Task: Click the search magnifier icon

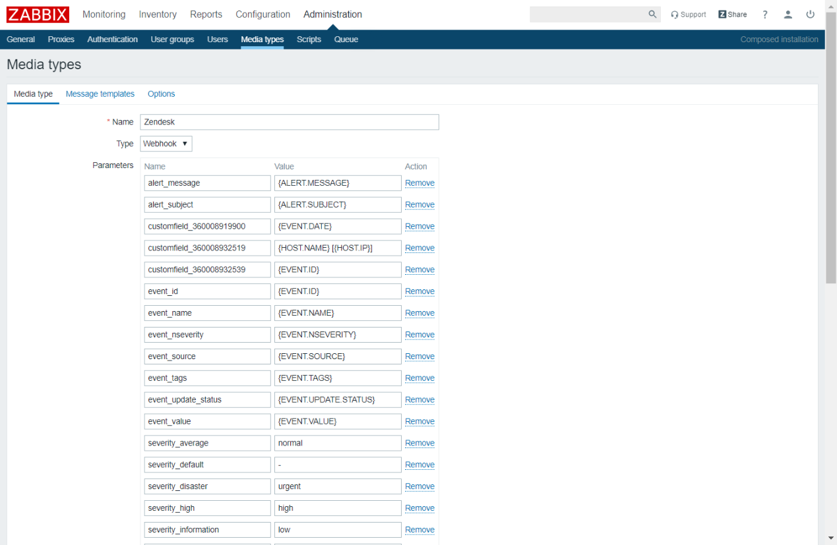Action: point(652,14)
